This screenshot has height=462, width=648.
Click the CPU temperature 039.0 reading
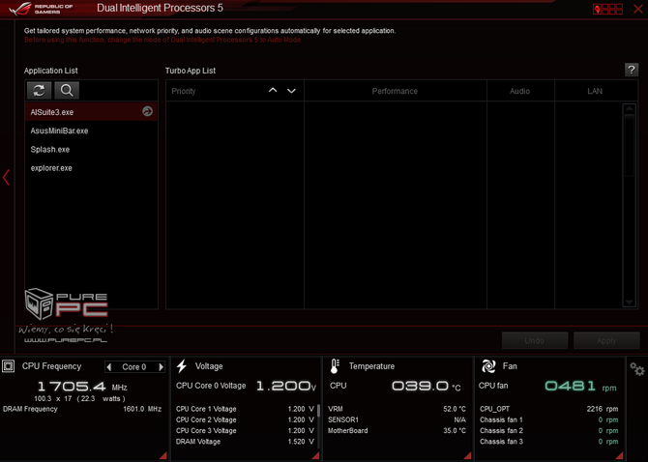[x=426, y=386]
